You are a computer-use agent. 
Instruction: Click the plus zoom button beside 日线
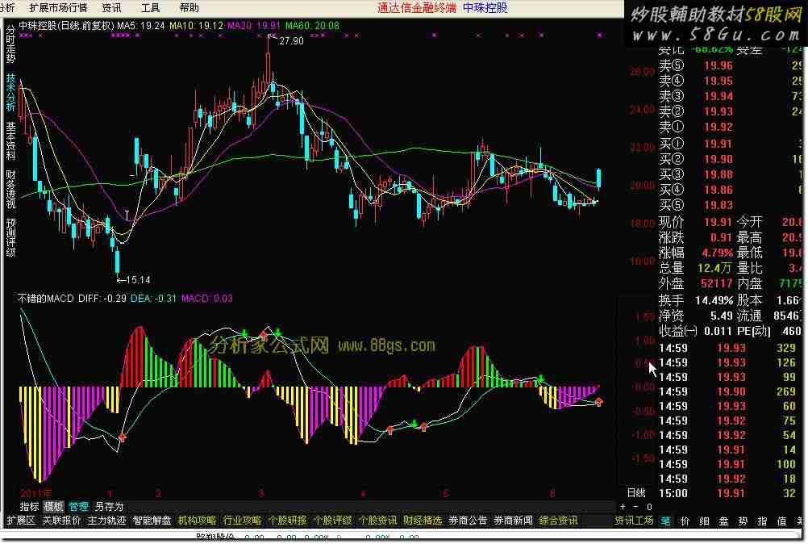(x=623, y=506)
